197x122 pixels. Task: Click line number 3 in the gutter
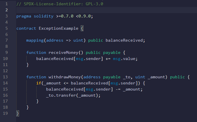(x=6, y=16)
